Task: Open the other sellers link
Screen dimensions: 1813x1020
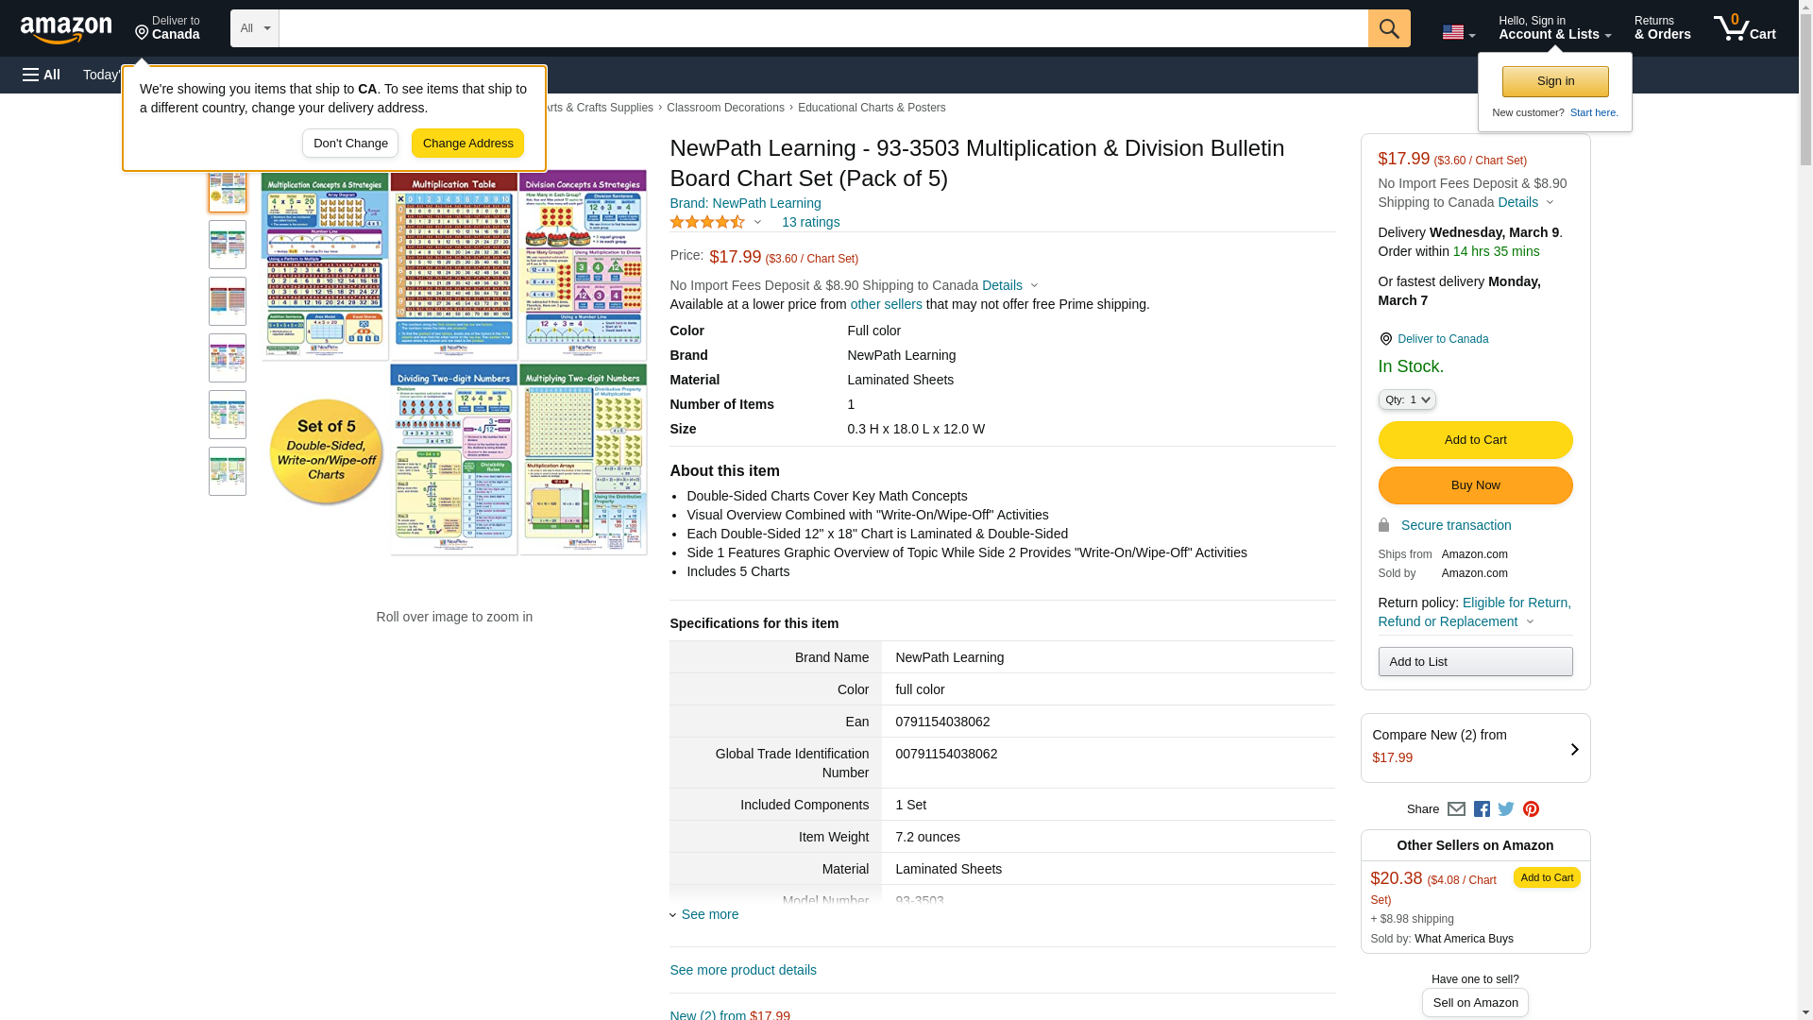Action: pos(886,304)
